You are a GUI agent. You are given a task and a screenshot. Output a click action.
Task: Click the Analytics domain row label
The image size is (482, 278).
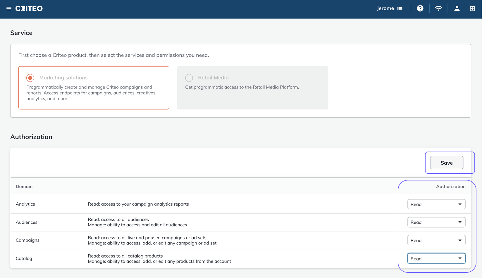[x=25, y=204]
